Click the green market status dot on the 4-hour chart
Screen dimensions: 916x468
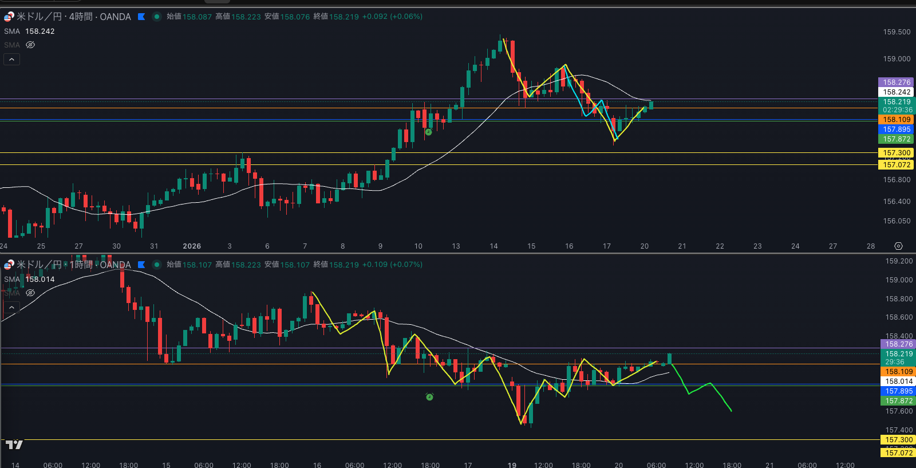156,17
